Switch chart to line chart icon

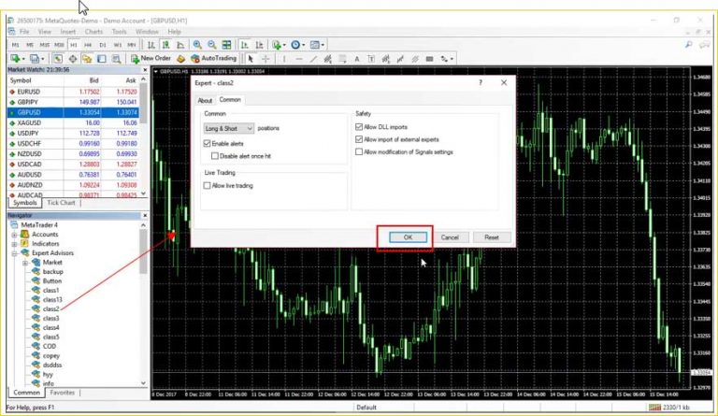pyautogui.click(x=180, y=45)
